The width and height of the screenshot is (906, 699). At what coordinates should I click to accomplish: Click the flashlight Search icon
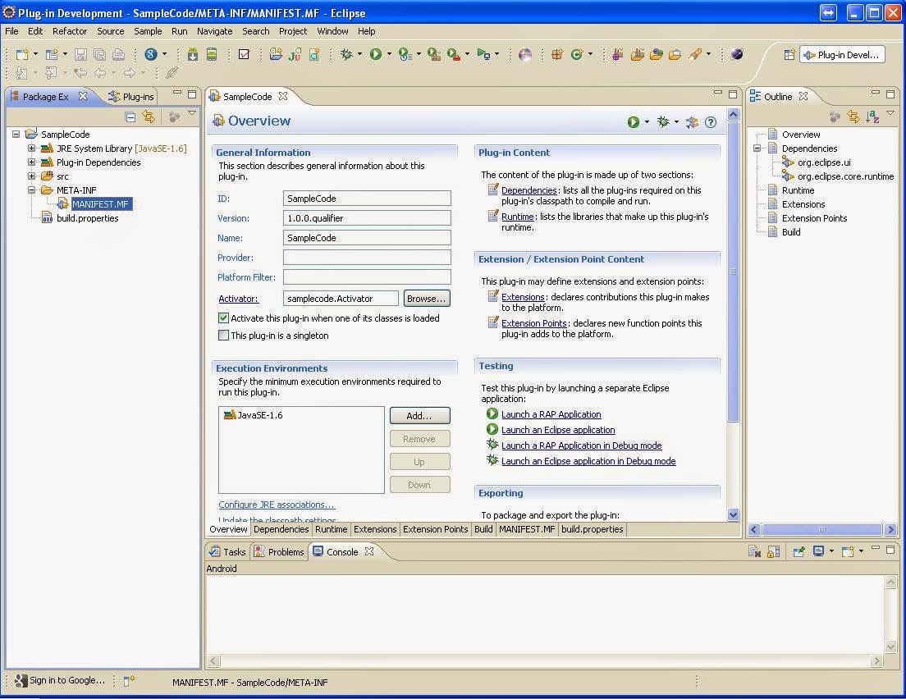[695, 54]
